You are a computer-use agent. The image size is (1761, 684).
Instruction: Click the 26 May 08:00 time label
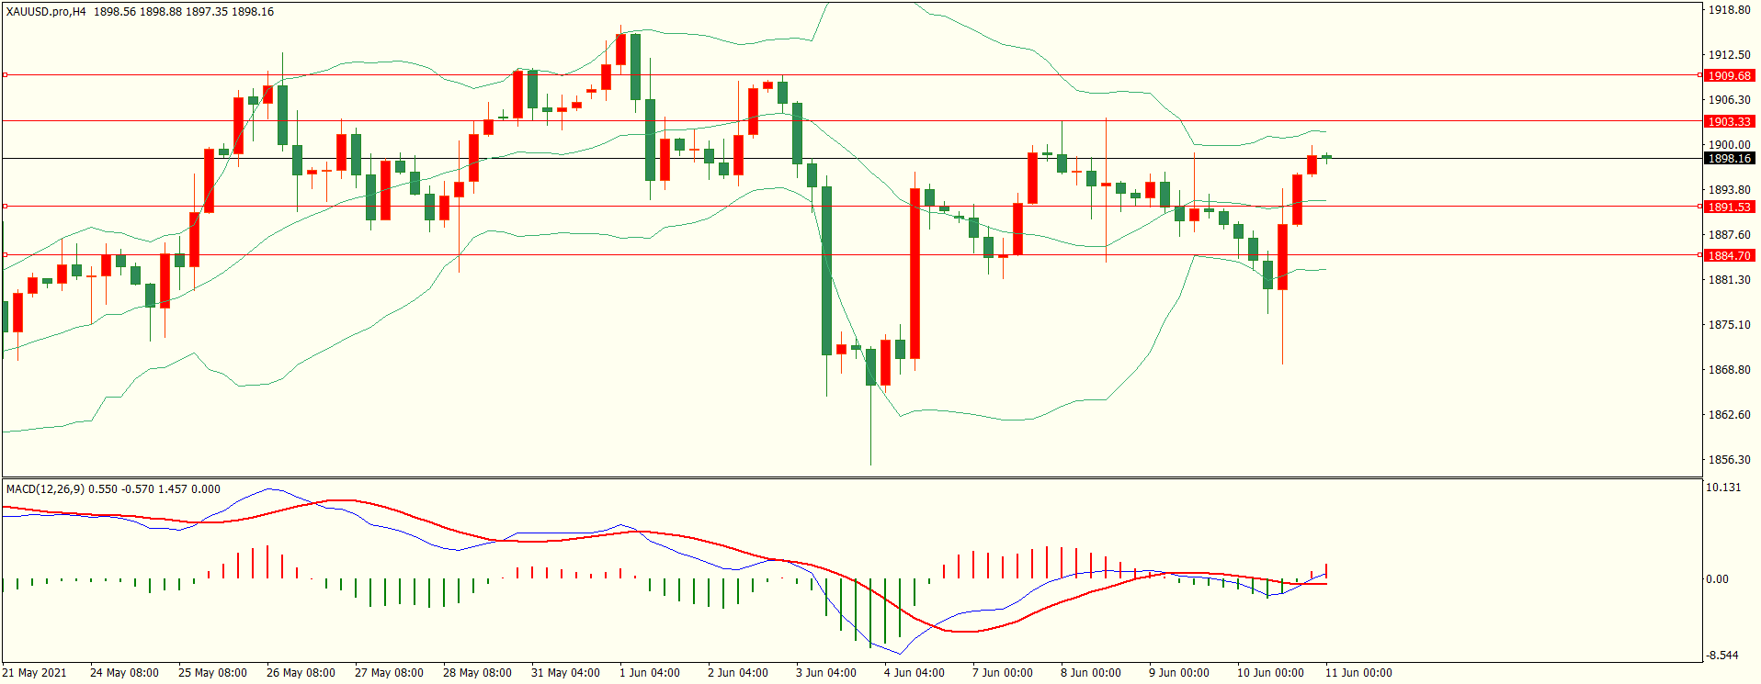(x=301, y=673)
